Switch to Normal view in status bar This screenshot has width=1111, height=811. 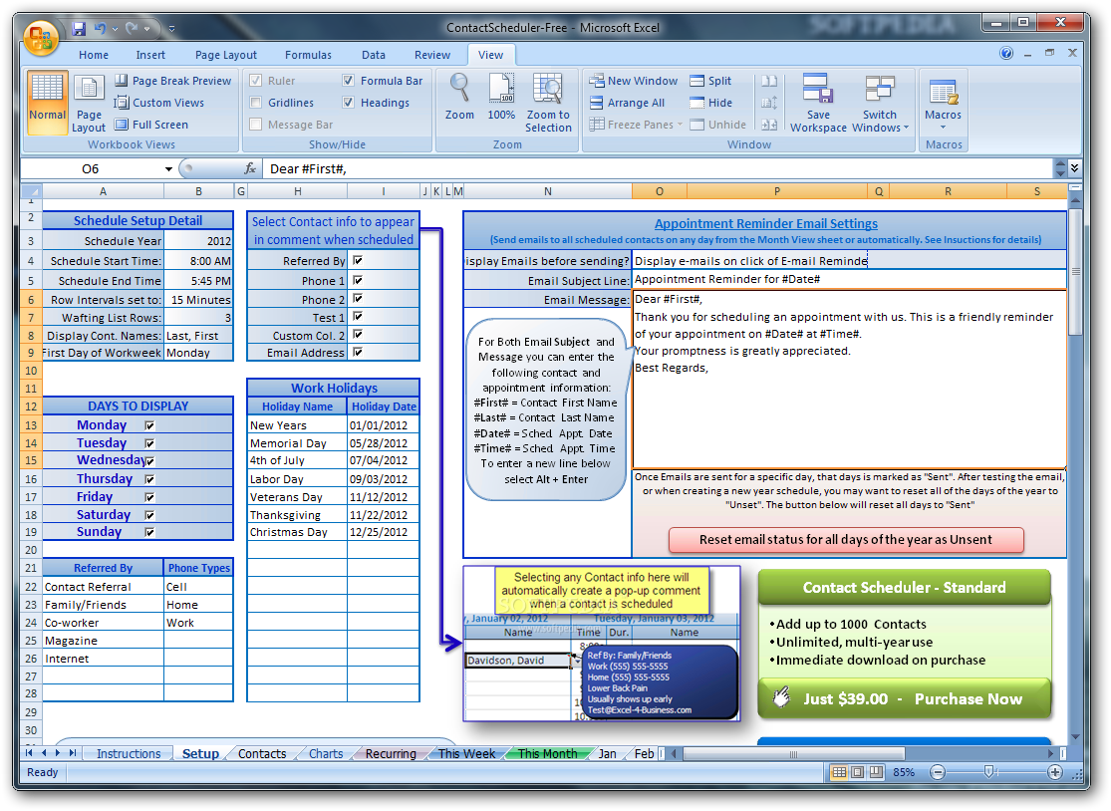coord(839,772)
